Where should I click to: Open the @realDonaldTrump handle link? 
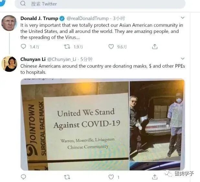(x=87, y=19)
